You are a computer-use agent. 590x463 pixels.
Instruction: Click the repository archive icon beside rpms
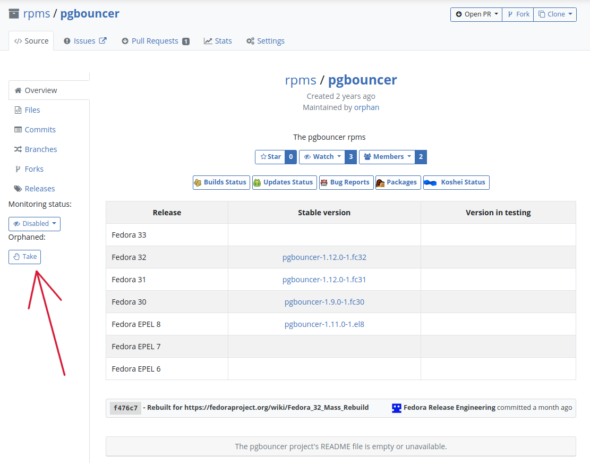(14, 14)
